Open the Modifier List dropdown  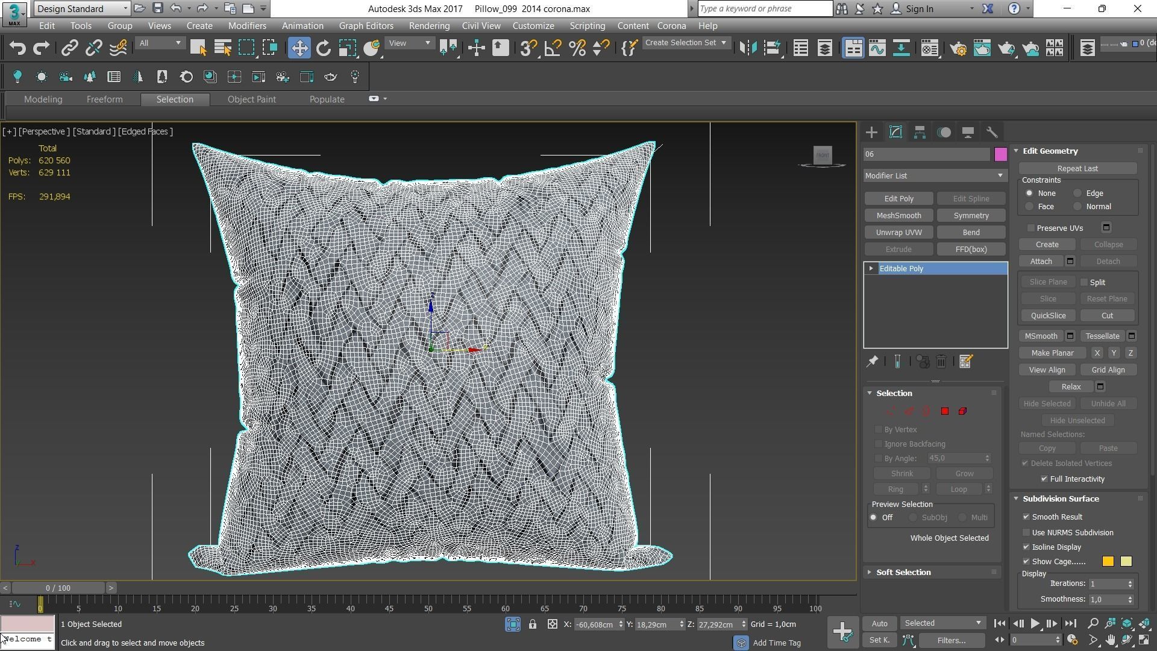pyautogui.click(x=935, y=176)
